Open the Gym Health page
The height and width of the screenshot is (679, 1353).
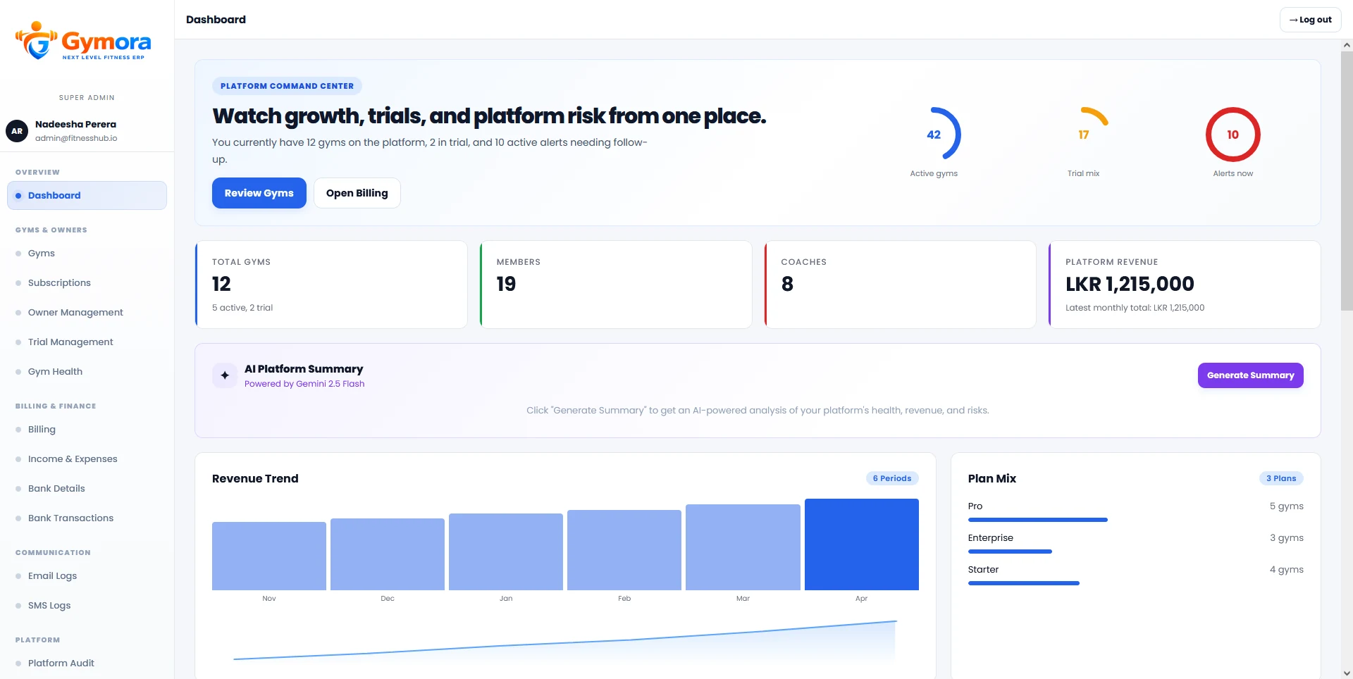(x=87, y=371)
